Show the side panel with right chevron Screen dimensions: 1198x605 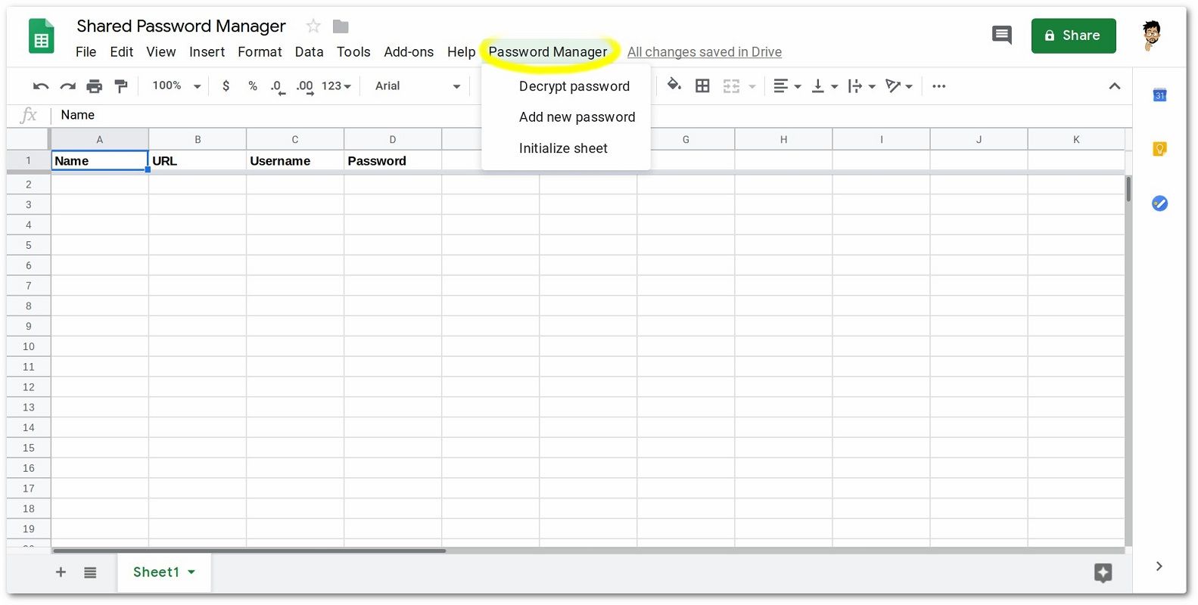[x=1159, y=566]
